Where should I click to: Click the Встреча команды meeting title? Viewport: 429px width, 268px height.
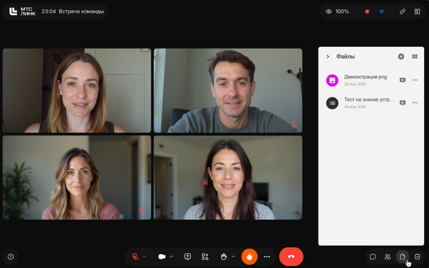click(81, 11)
